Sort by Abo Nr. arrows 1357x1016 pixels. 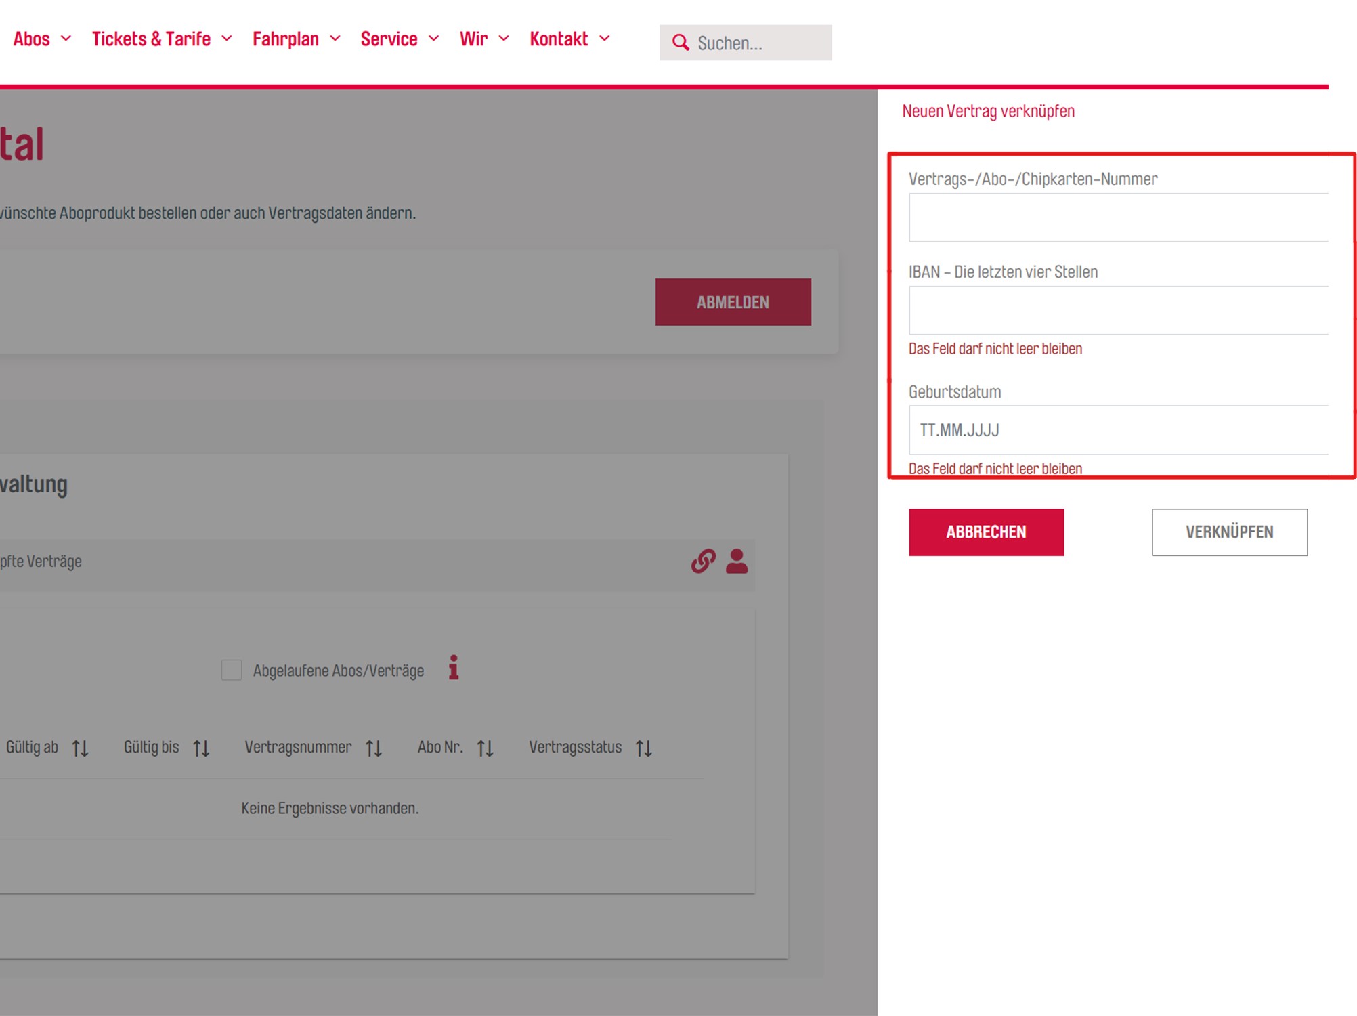pos(485,748)
